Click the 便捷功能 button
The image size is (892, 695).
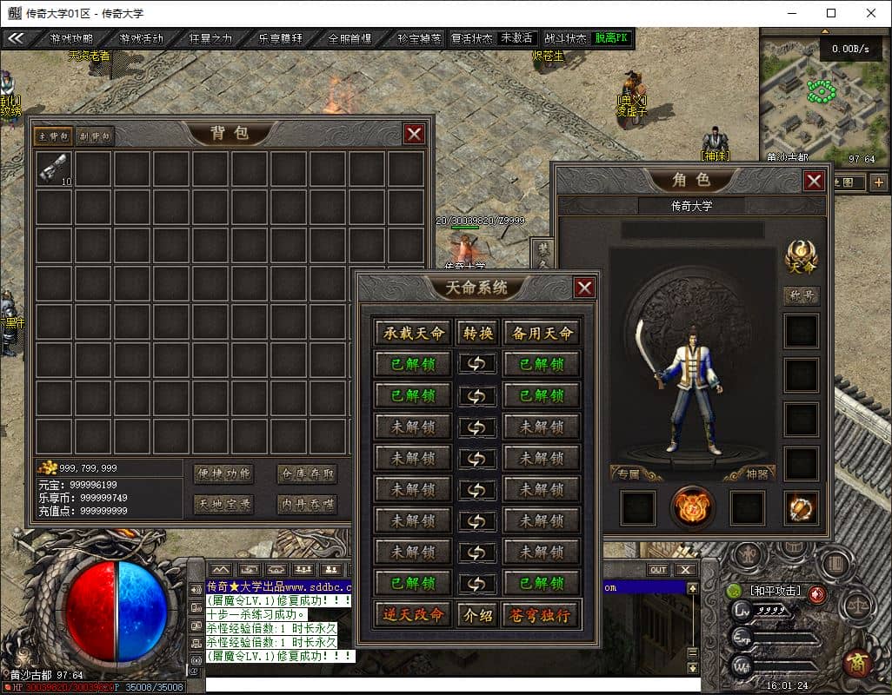(x=223, y=473)
